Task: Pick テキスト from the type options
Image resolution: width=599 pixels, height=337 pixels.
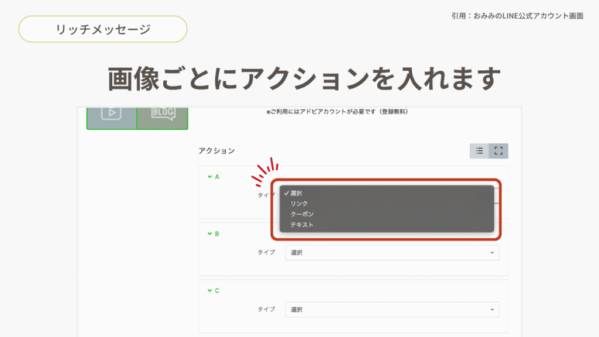Action: coord(302,225)
